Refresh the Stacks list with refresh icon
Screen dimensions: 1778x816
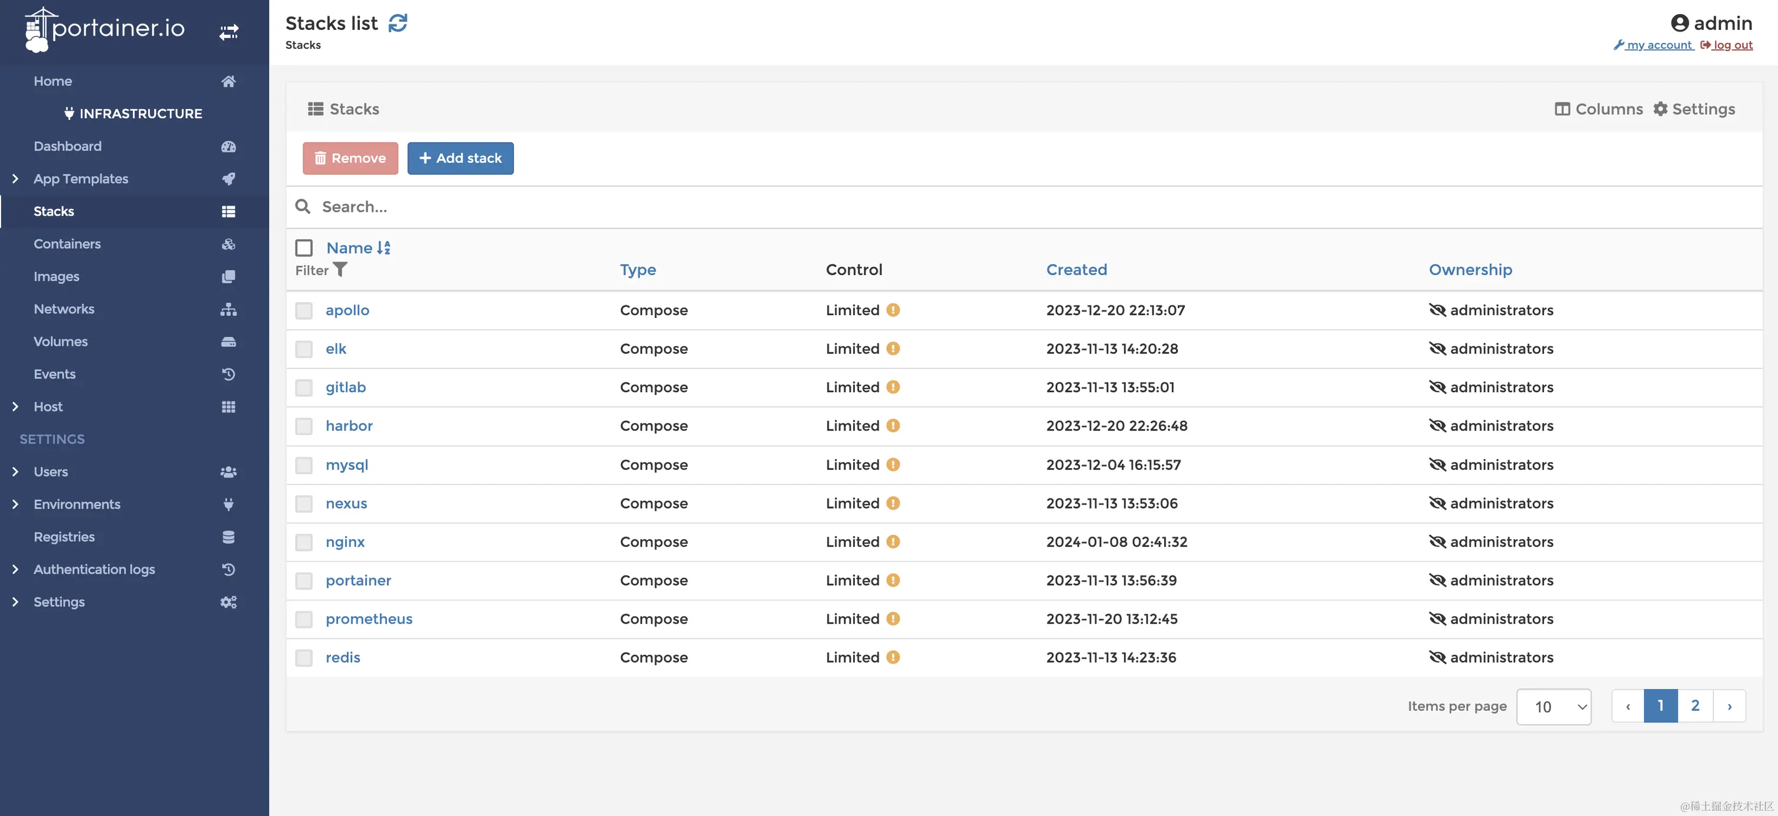(398, 23)
